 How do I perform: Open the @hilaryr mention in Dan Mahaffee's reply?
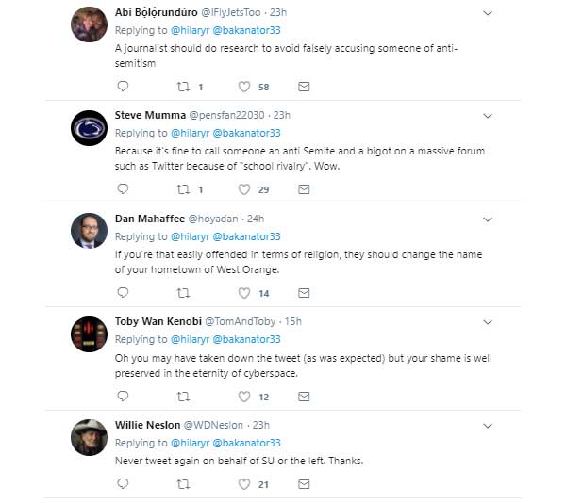(x=190, y=236)
